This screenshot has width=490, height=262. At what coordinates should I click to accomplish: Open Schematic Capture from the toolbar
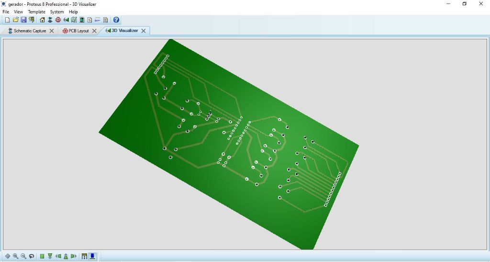pyautogui.click(x=50, y=20)
